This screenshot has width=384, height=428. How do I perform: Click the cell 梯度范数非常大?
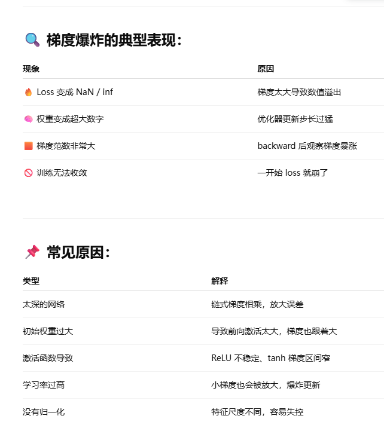[66, 146]
